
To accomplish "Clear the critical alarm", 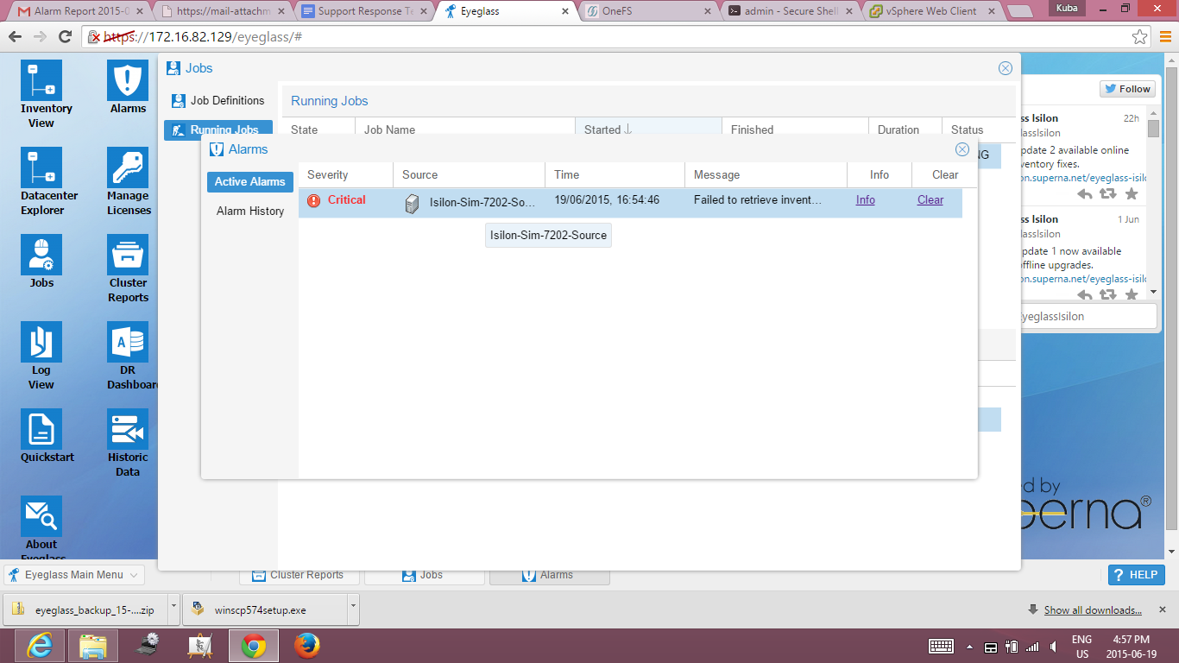I will click(x=930, y=199).
